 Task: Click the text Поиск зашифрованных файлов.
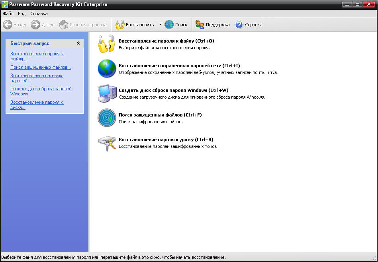tap(151, 122)
